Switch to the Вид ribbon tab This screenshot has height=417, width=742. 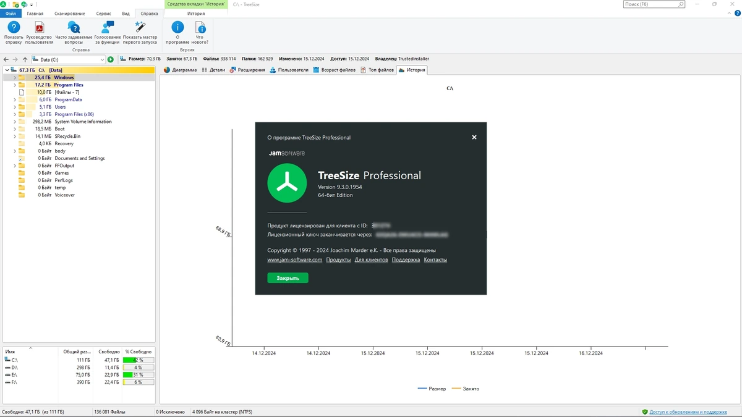[x=126, y=13]
